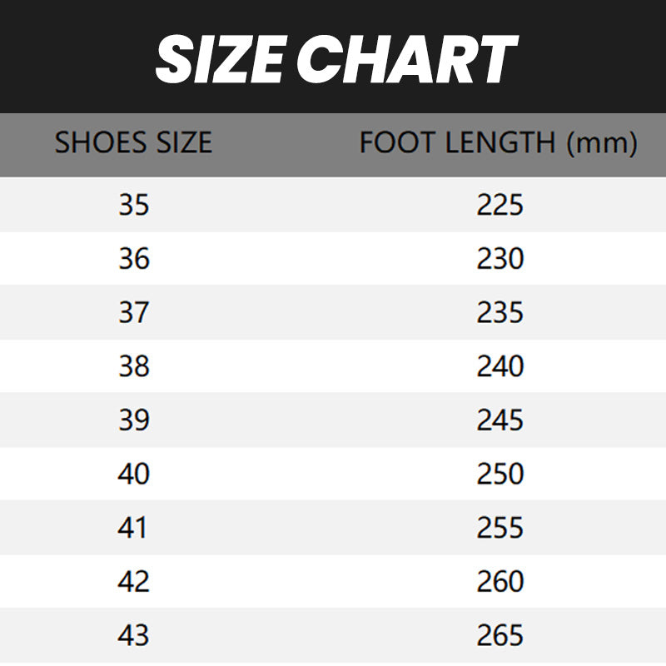Select the 240 foot length cell
Viewport: 666px width, 666px height.
499,366
